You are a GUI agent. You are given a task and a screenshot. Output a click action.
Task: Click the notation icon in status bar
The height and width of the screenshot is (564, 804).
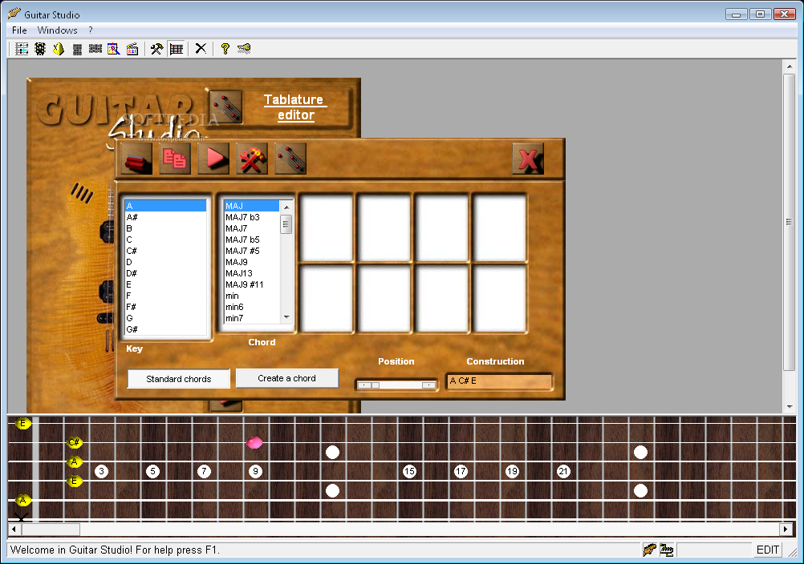click(x=667, y=550)
